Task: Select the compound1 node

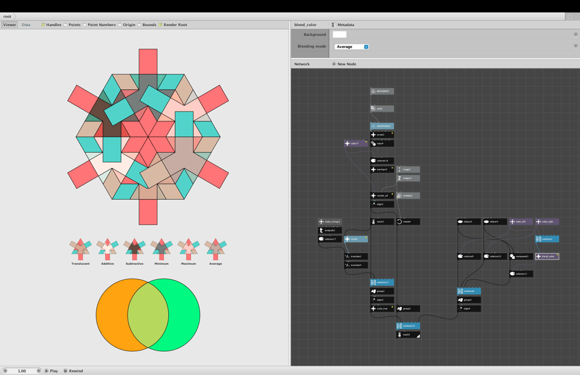Action: pyautogui.click(x=521, y=256)
